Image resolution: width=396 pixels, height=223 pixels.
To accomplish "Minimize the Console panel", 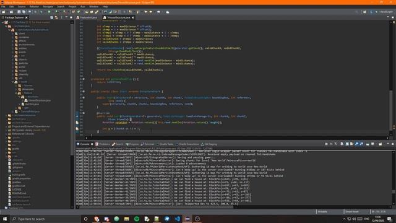I will click(x=388, y=144).
